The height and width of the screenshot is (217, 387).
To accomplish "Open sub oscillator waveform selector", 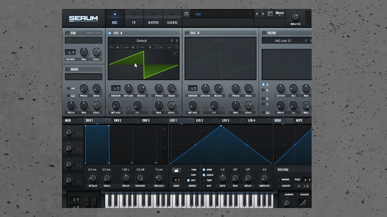I will 84,40.
